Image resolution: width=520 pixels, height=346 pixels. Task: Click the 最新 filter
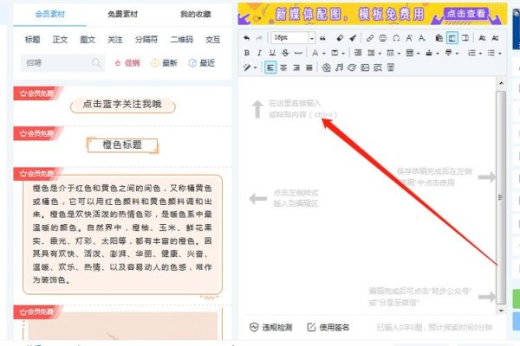164,63
